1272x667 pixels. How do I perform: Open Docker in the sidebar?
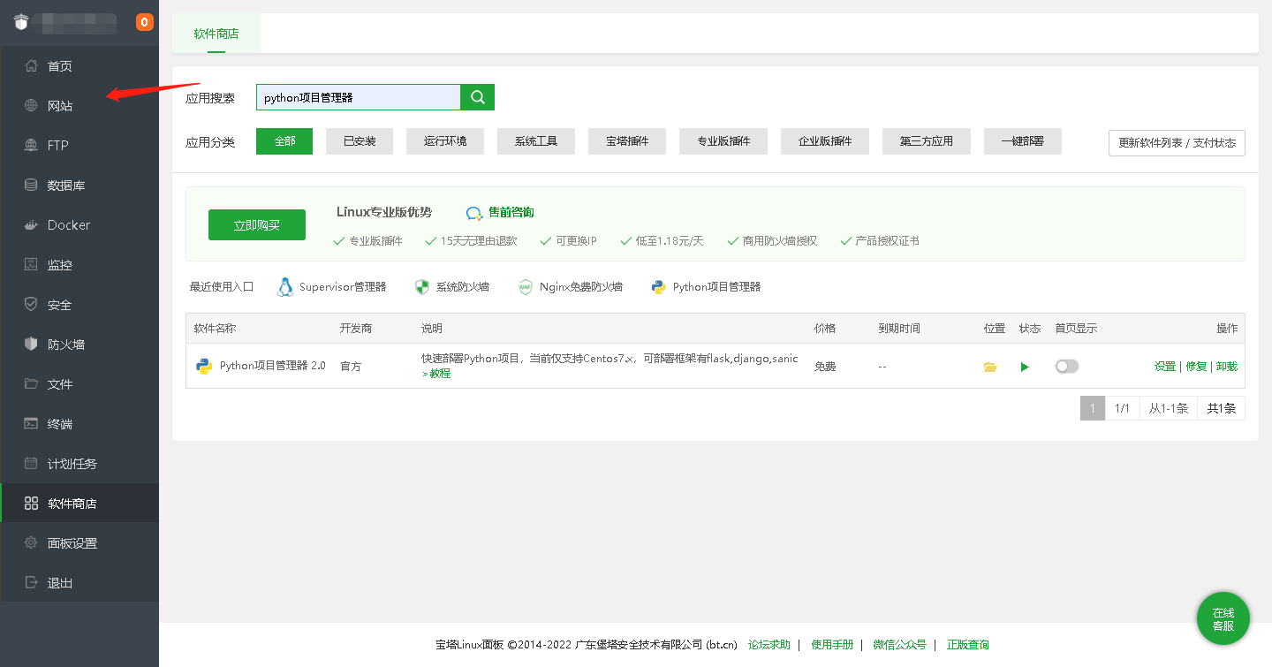pyautogui.click(x=69, y=225)
